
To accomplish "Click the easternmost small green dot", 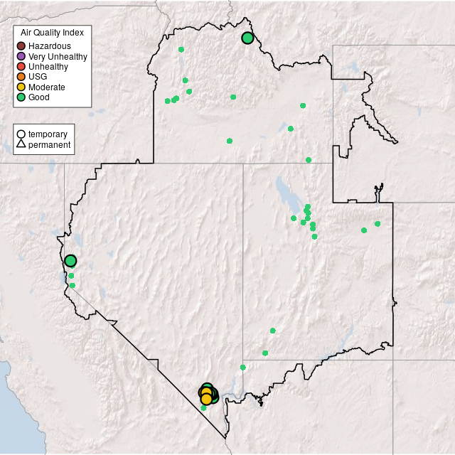I will [378, 224].
